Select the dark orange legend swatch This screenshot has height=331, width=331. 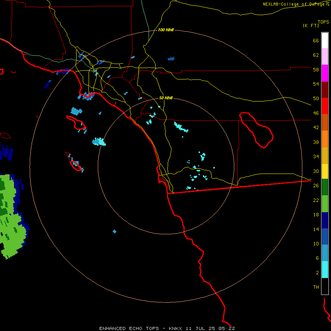pyautogui.click(x=325, y=122)
